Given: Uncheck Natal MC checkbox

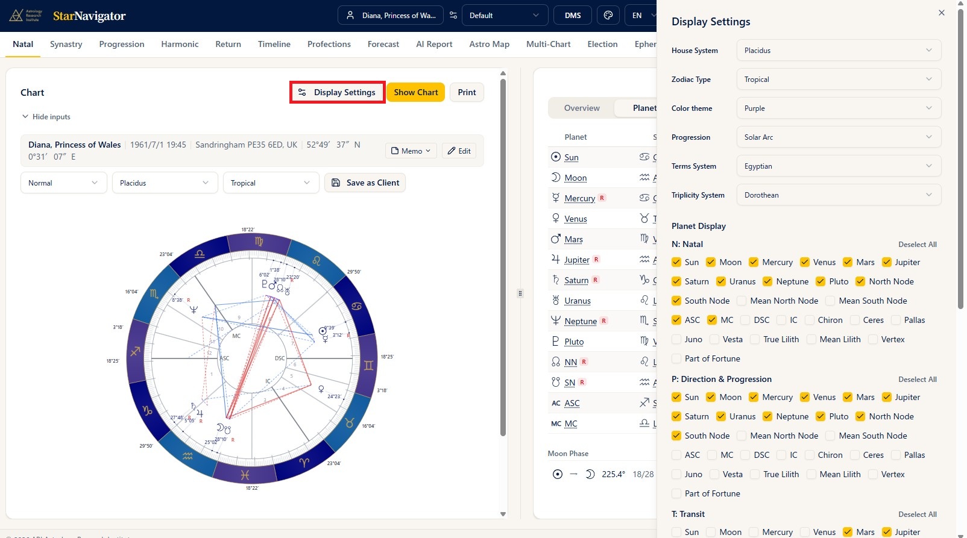Looking at the screenshot, I should 712,320.
